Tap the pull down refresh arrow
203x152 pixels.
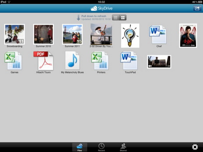click(x=78, y=18)
